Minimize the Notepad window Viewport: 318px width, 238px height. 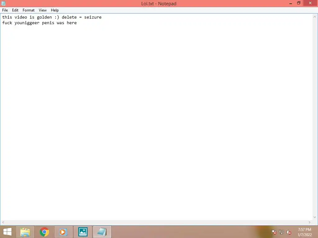[291, 3]
